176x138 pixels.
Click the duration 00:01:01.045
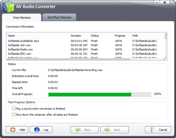(79, 41)
